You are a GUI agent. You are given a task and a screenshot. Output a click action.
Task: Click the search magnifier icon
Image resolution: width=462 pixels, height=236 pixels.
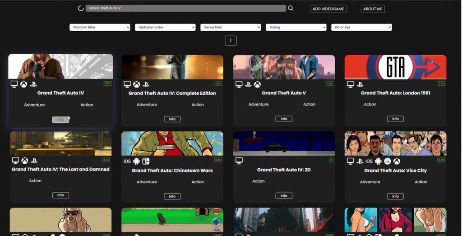pyautogui.click(x=291, y=8)
